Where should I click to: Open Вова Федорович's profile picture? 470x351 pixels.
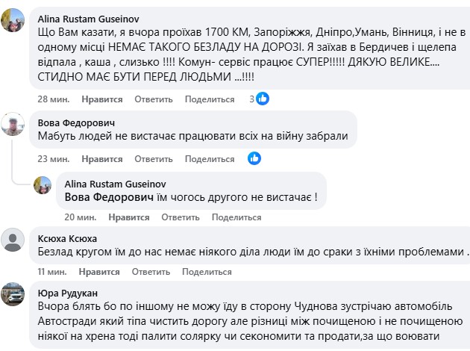pyautogui.click(x=14, y=125)
